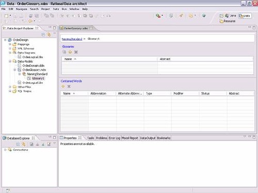
Task: Collapse the OrderDesign project node
Action: 5,40
